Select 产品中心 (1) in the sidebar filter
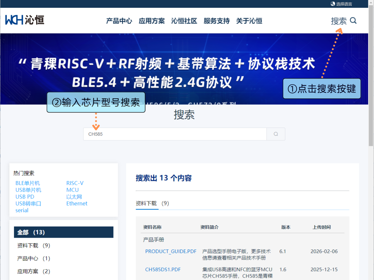 click(34, 259)
